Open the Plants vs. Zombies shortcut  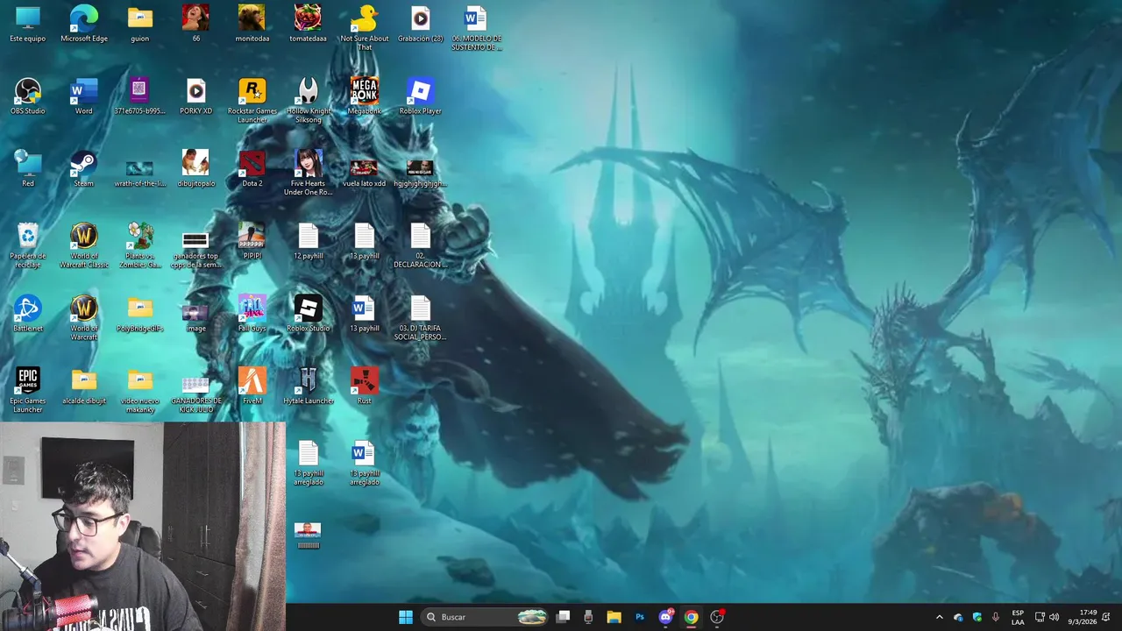(x=140, y=245)
